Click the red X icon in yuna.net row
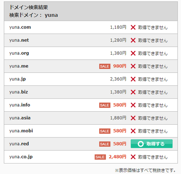This screenshot has width=181, height=174. tap(133, 40)
